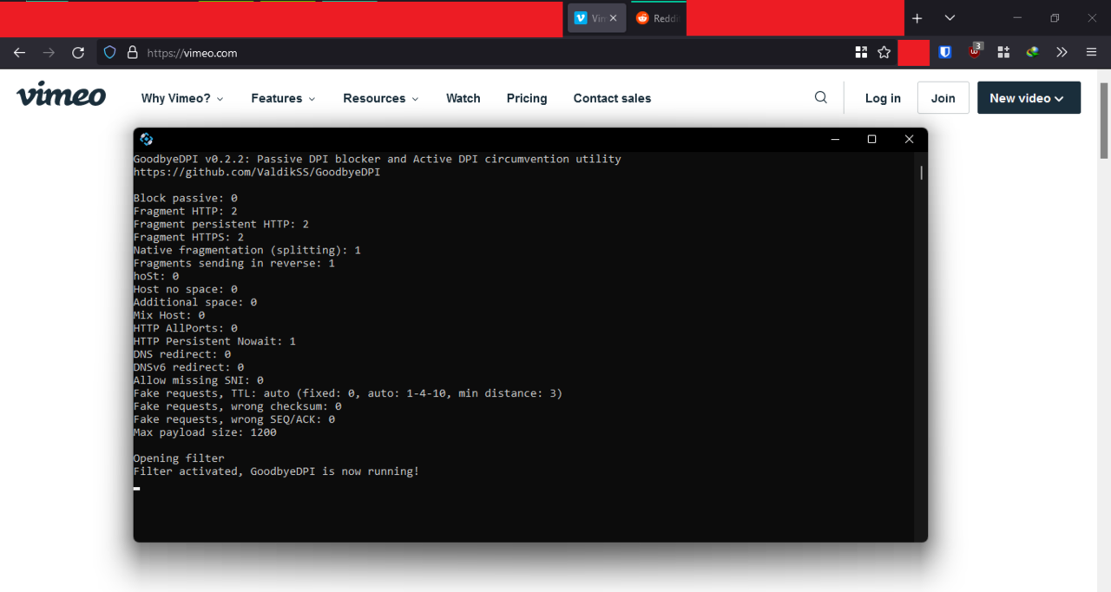This screenshot has width=1111, height=592.
Task: Expand the Features dropdown menu
Action: point(283,99)
